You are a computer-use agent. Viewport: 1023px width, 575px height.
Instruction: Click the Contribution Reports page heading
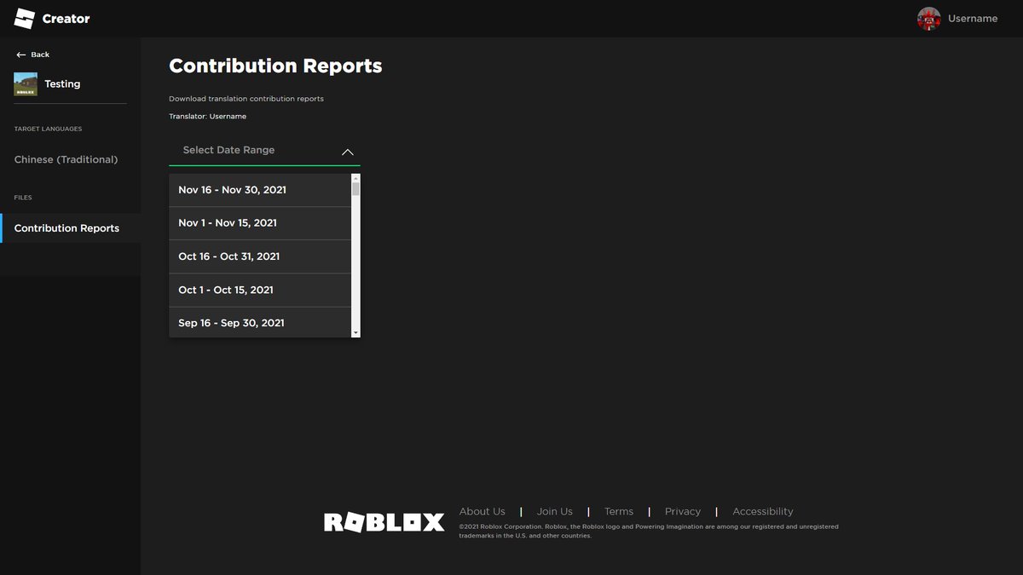tap(275, 66)
